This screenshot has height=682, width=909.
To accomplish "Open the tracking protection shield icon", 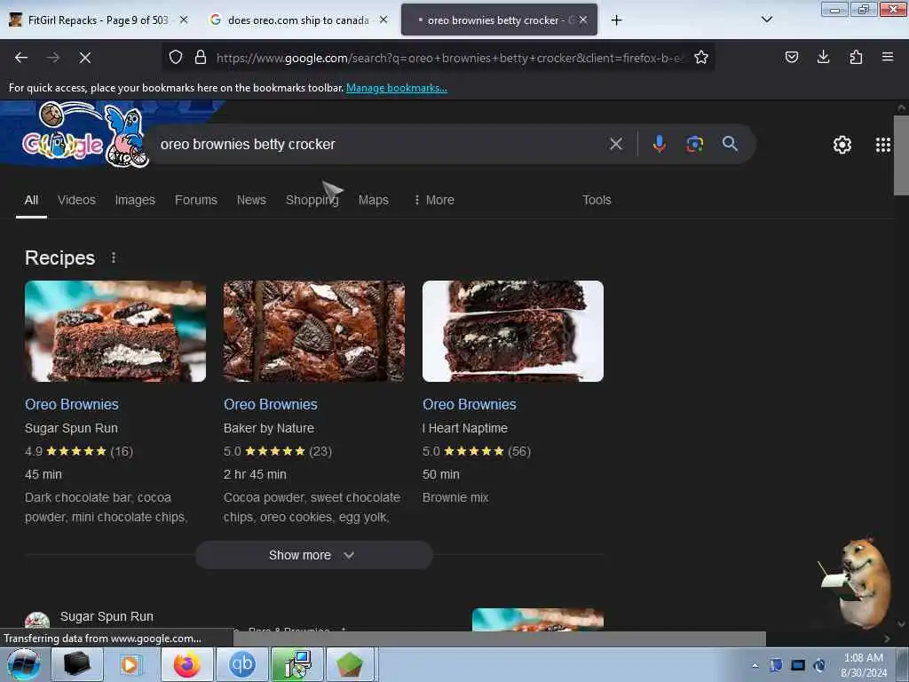I will pyautogui.click(x=176, y=57).
